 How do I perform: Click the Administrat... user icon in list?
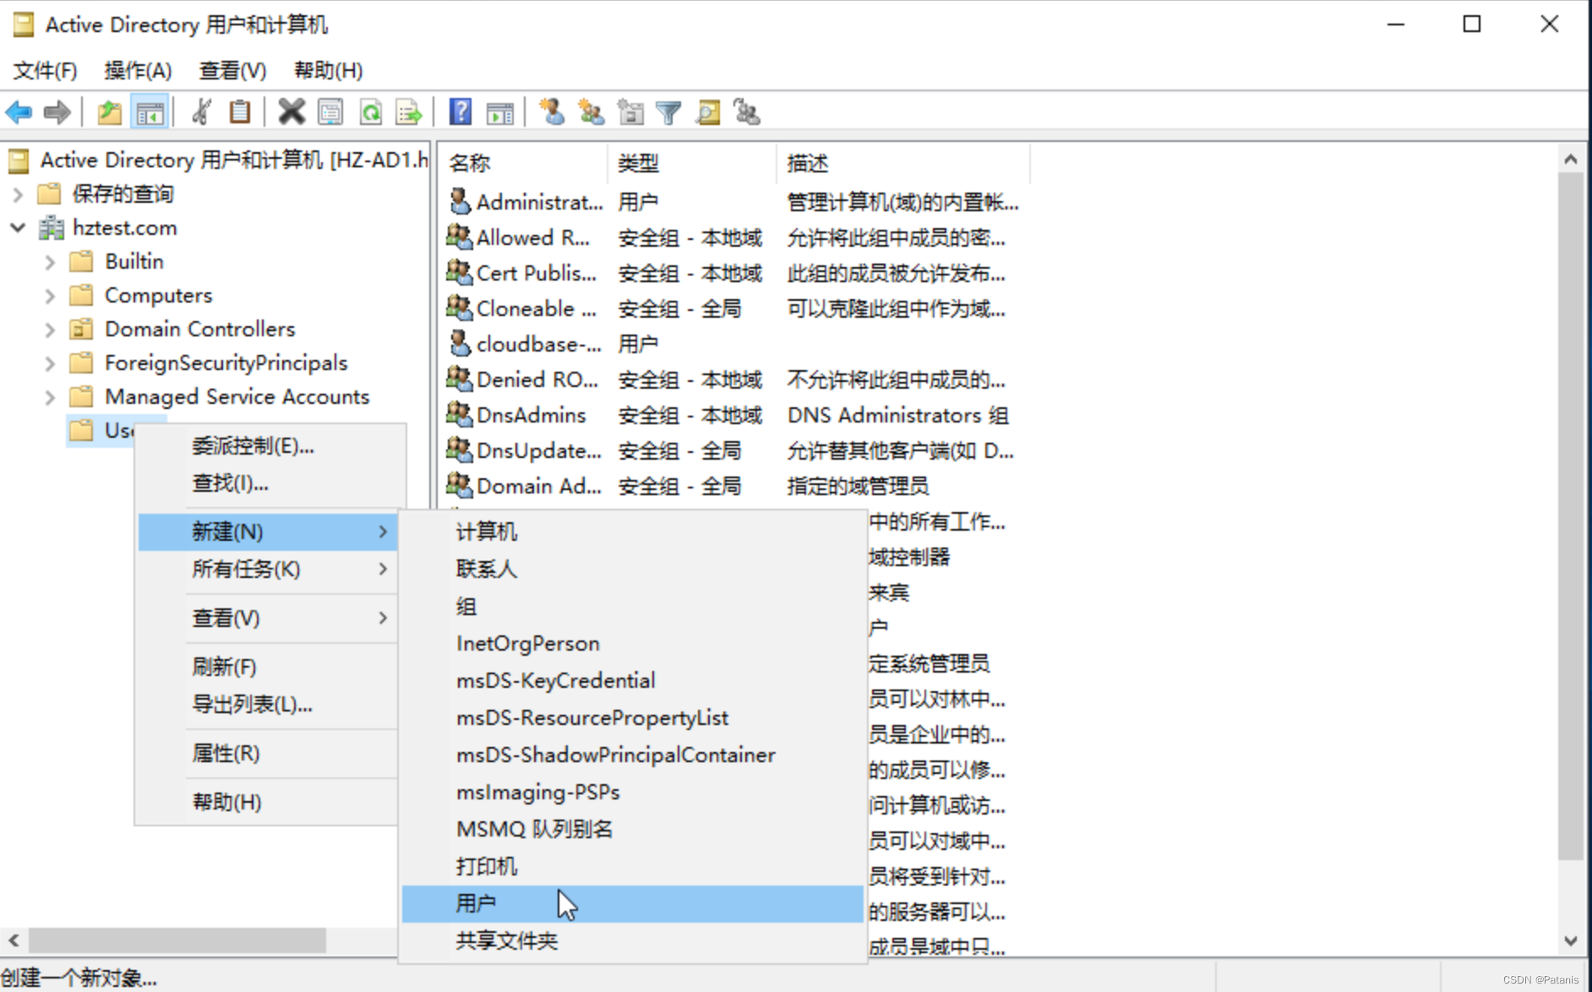tap(459, 201)
